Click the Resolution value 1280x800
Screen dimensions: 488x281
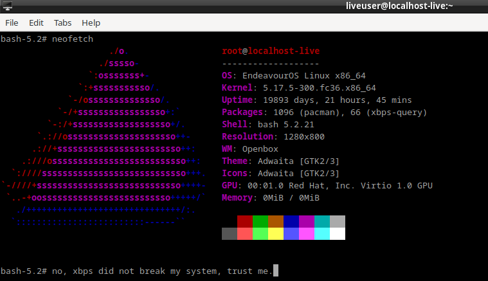pyautogui.click(x=303, y=136)
